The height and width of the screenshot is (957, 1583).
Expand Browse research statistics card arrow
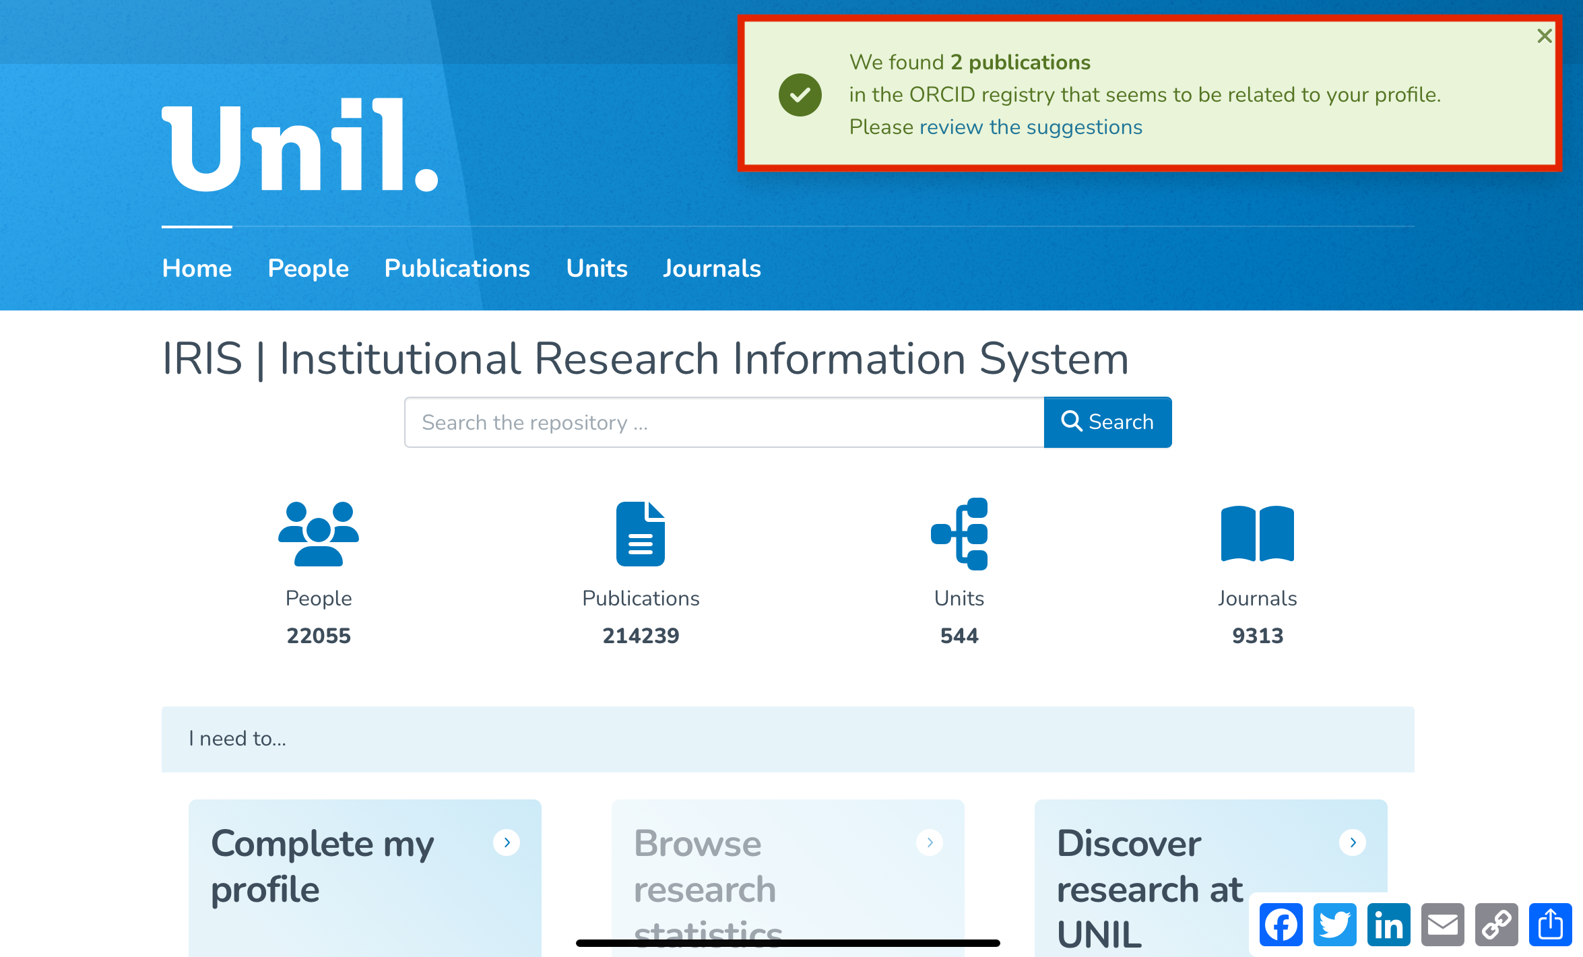point(930,843)
